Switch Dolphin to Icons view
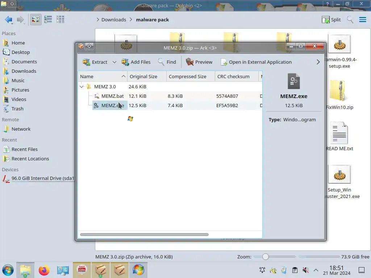The image size is (371, 278). [36, 20]
